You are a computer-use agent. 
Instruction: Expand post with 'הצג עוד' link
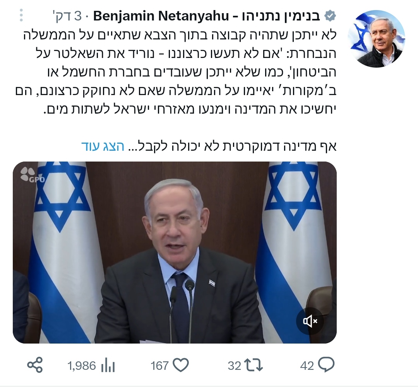(103, 146)
